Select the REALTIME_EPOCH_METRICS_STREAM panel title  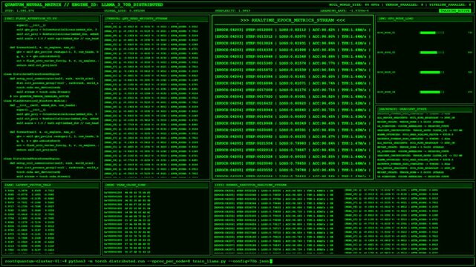(x=293, y=20)
